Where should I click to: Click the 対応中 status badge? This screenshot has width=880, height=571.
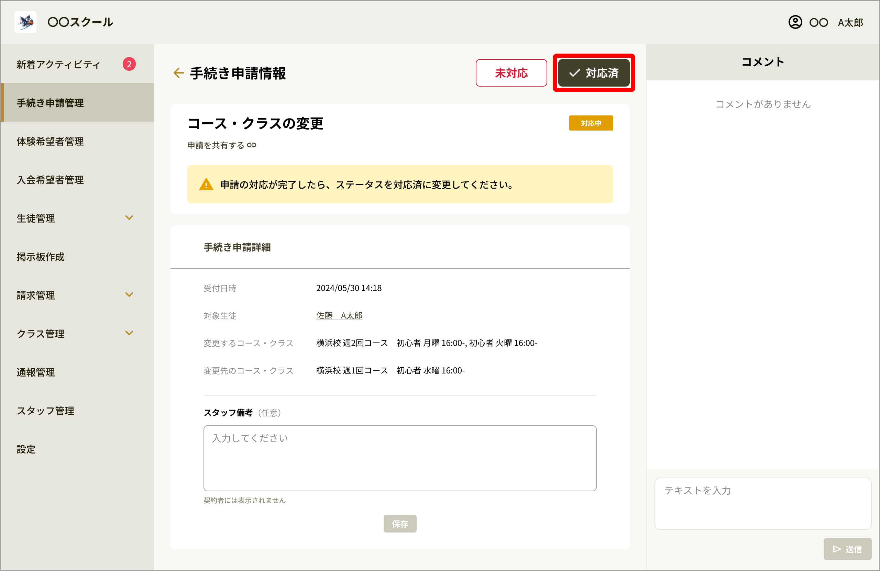(591, 123)
